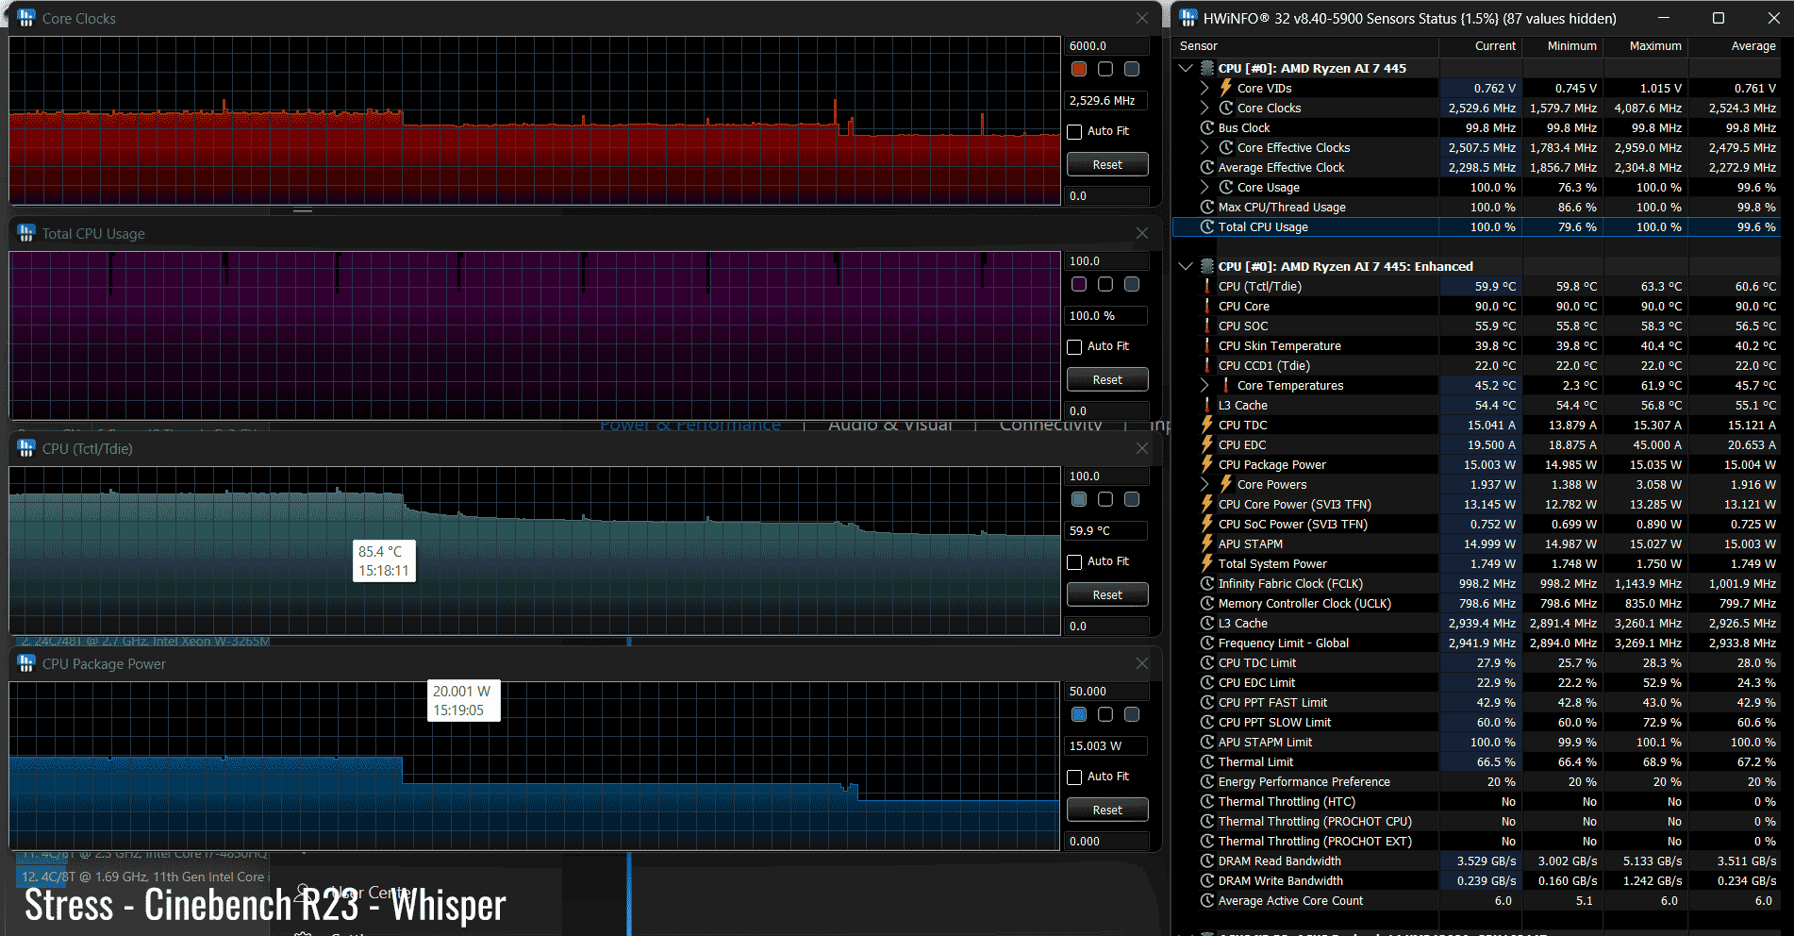Tick Auto Fit for the CPU (Tctl/Tdie) graph
This screenshot has height=936, width=1794.
(x=1074, y=561)
